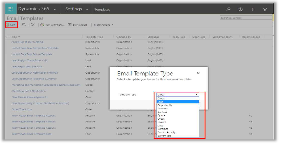Open the advanced find filter icon
Screen dimensions: 282x148
coord(265,9)
